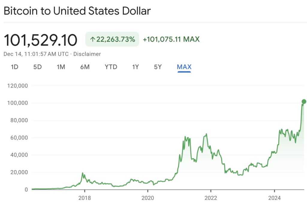307x211 pixels.
Task: Click the 22,263.73% change badge
Action: 112,39
